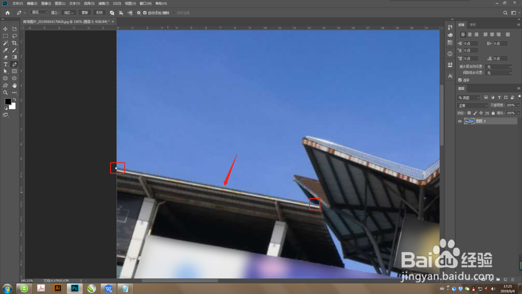The height and width of the screenshot is (294, 522).
Task: Open layer filter type dropdown
Action: tap(469, 97)
